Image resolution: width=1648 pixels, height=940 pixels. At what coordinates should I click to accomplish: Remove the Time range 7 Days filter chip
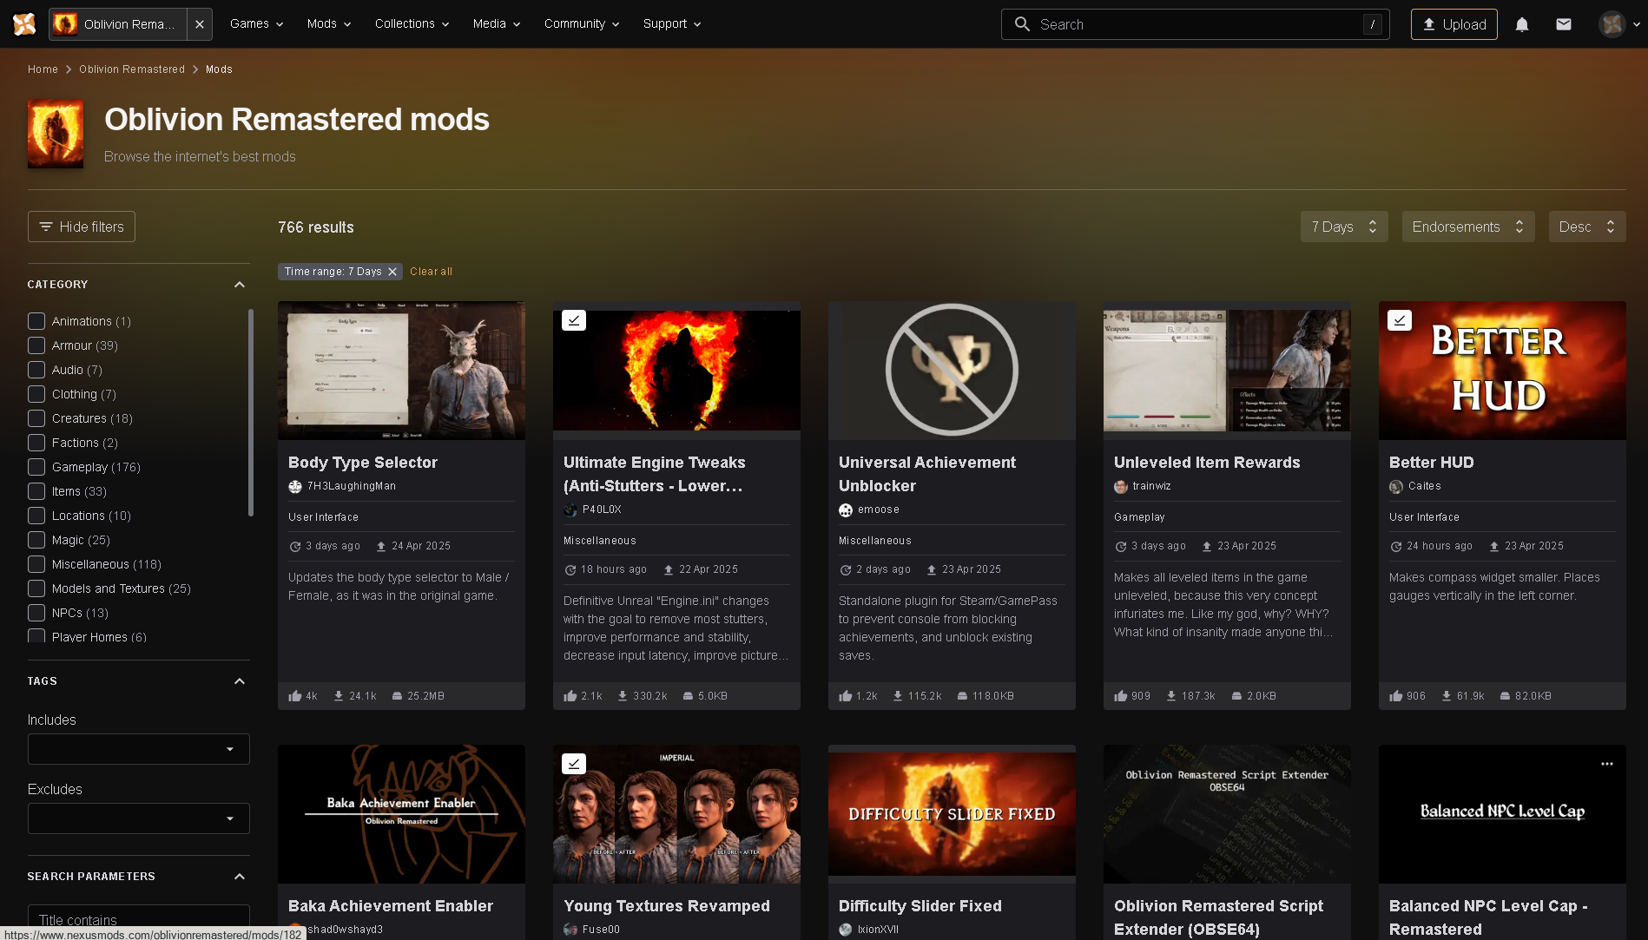pyautogui.click(x=392, y=272)
